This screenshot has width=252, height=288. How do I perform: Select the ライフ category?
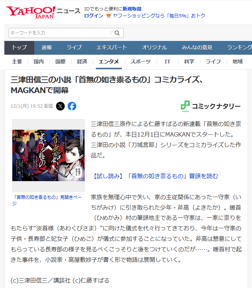click(213, 62)
